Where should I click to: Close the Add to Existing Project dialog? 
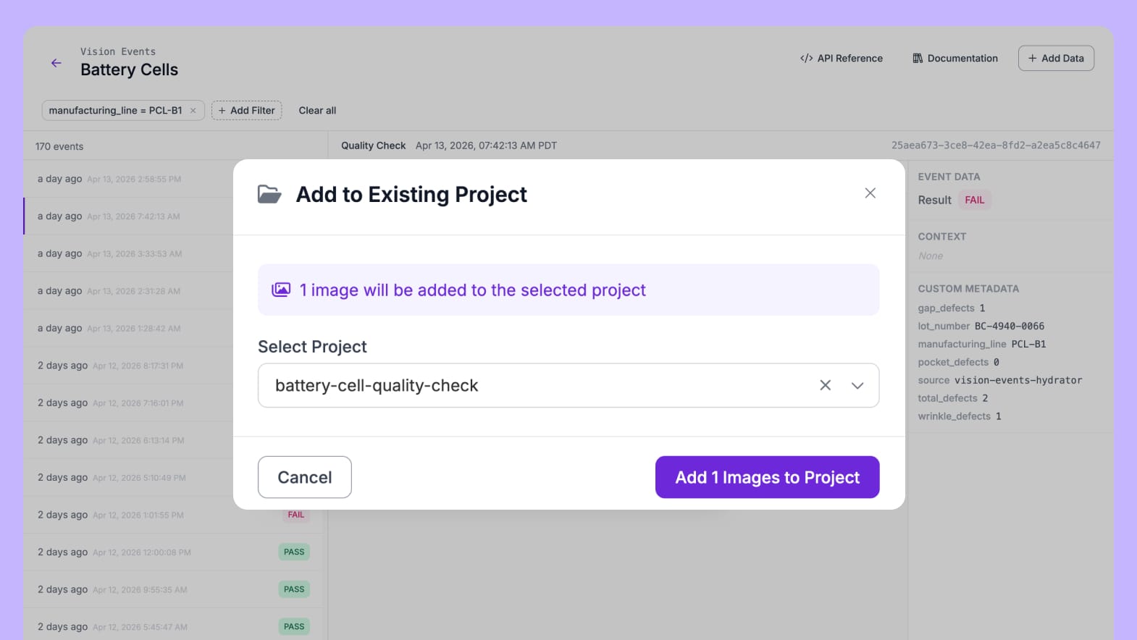(870, 193)
